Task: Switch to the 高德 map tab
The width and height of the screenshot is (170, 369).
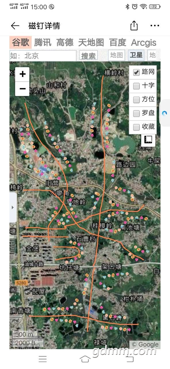Action: [x=65, y=43]
